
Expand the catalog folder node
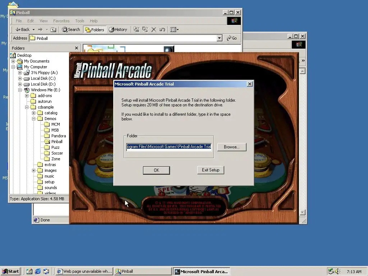[x=33, y=113]
